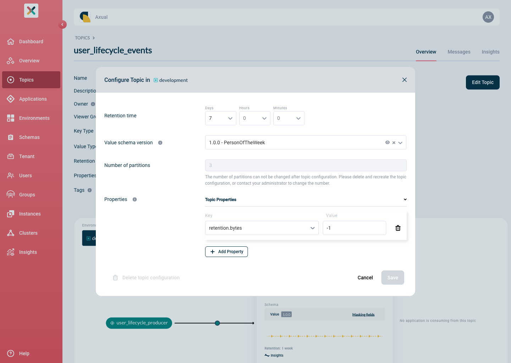Click the Schemas clipboard icon
This screenshot has height=363, width=511.
tap(11, 137)
